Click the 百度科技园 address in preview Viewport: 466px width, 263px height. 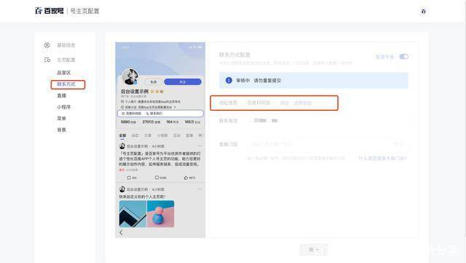pyautogui.click(x=132, y=114)
